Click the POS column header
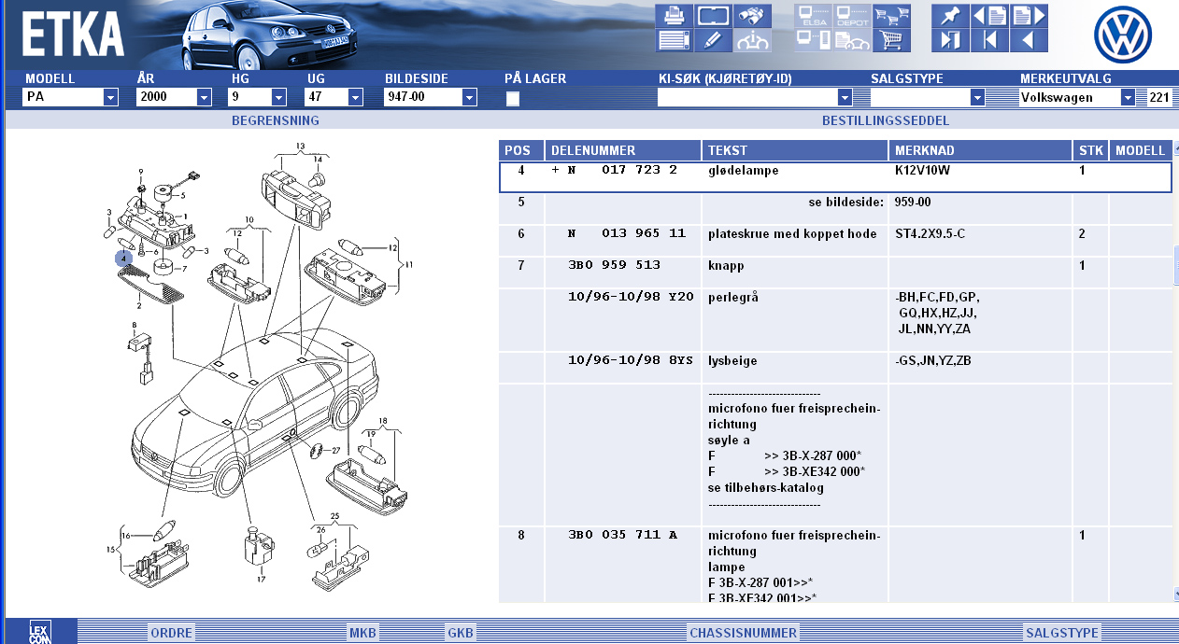The width and height of the screenshot is (1179, 644). tap(521, 150)
